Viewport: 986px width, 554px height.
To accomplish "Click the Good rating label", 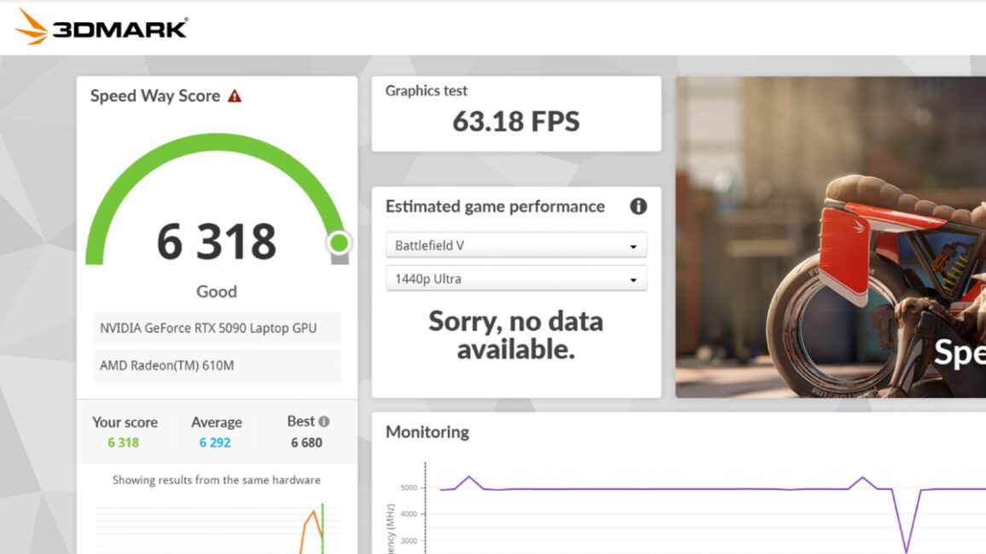I will click(x=217, y=291).
